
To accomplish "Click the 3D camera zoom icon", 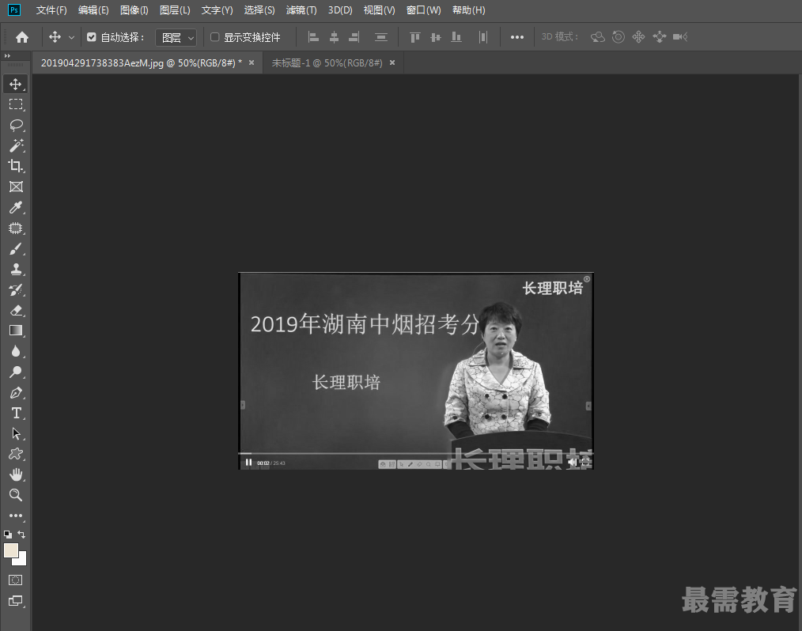I will pos(679,37).
